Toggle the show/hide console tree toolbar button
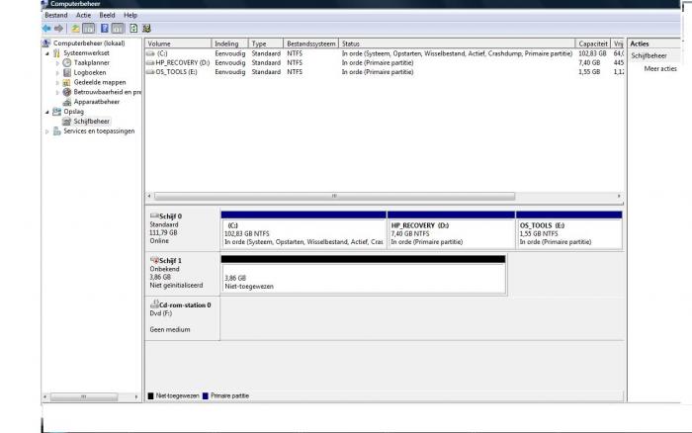This screenshot has width=692, height=433. [x=89, y=29]
